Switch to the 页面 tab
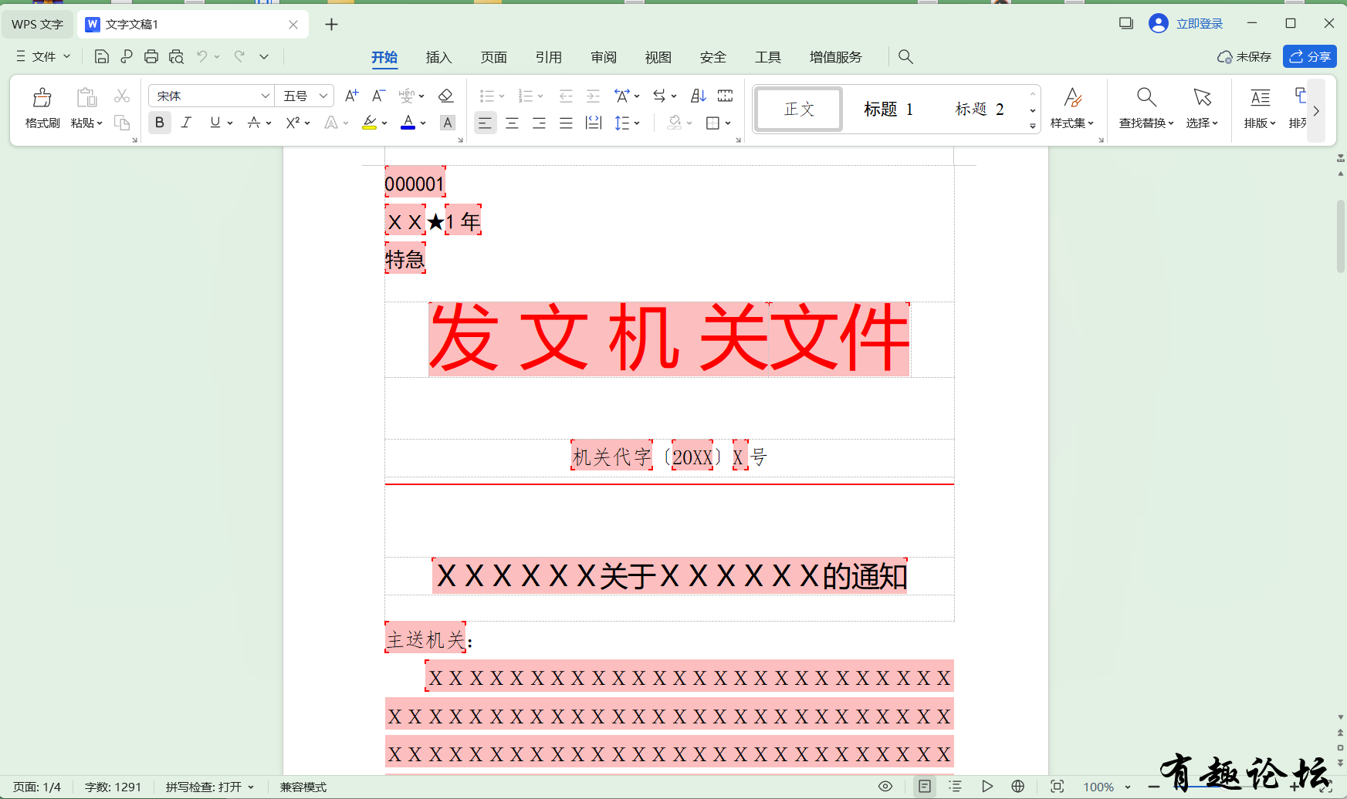The height and width of the screenshot is (799, 1347). [493, 57]
